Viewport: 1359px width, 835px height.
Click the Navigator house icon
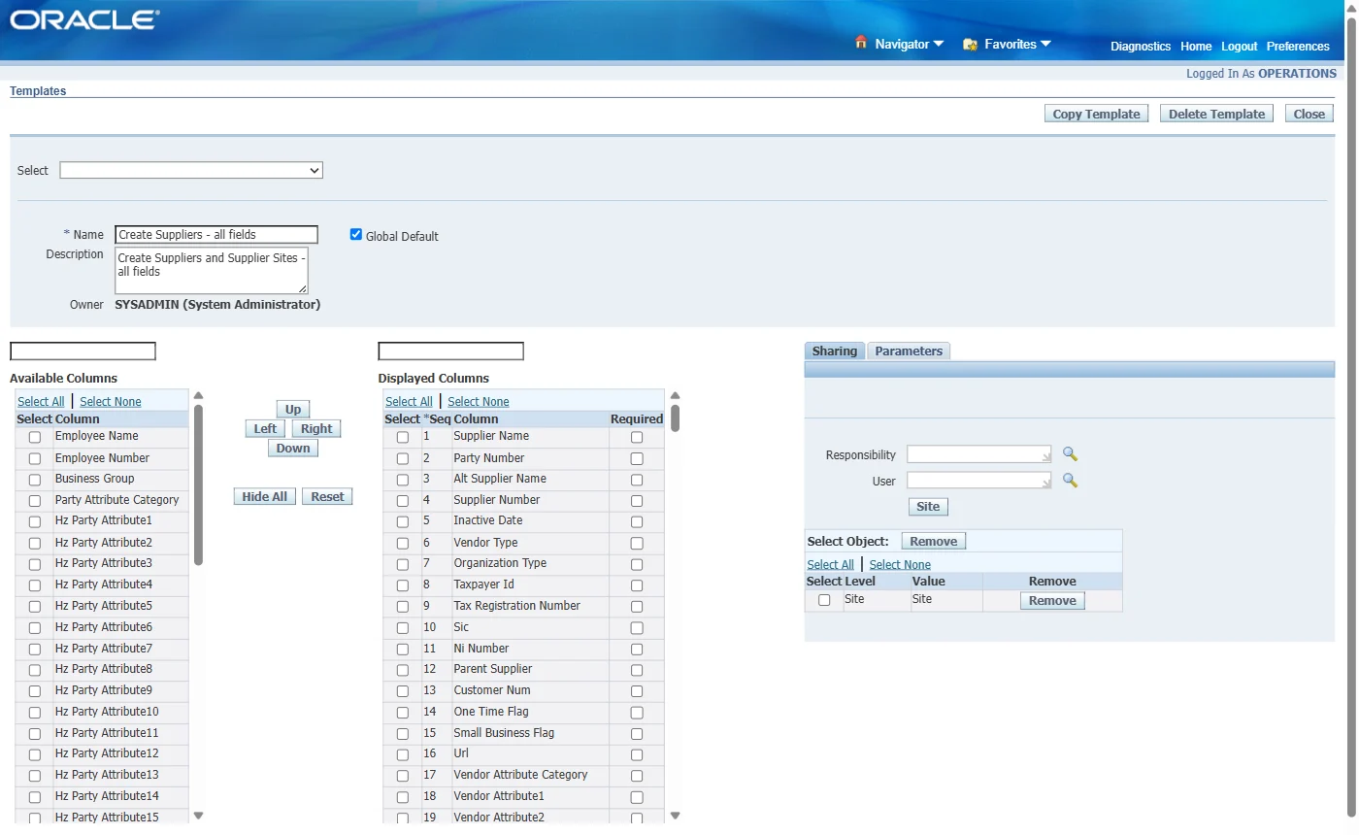(860, 43)
